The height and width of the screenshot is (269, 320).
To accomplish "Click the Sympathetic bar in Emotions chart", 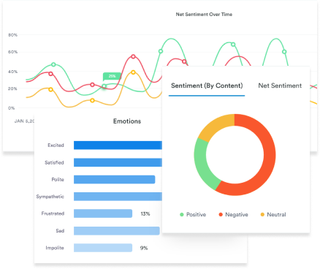I will 118,197.
